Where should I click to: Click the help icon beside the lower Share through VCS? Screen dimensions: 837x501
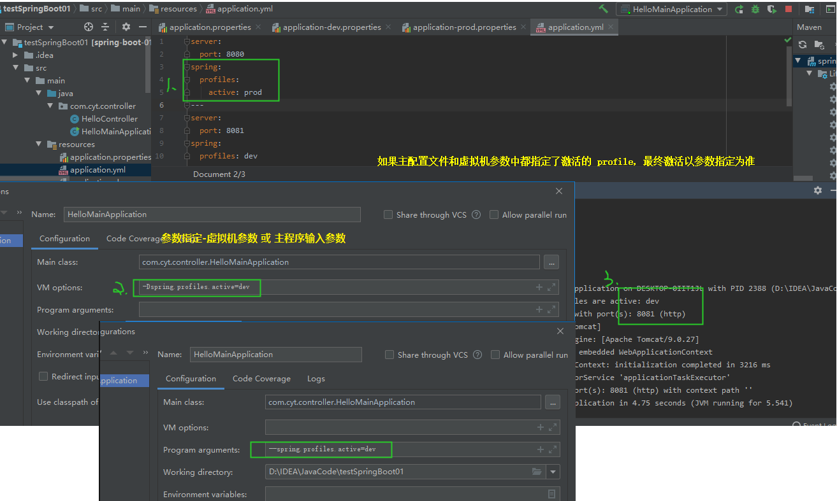477,355
